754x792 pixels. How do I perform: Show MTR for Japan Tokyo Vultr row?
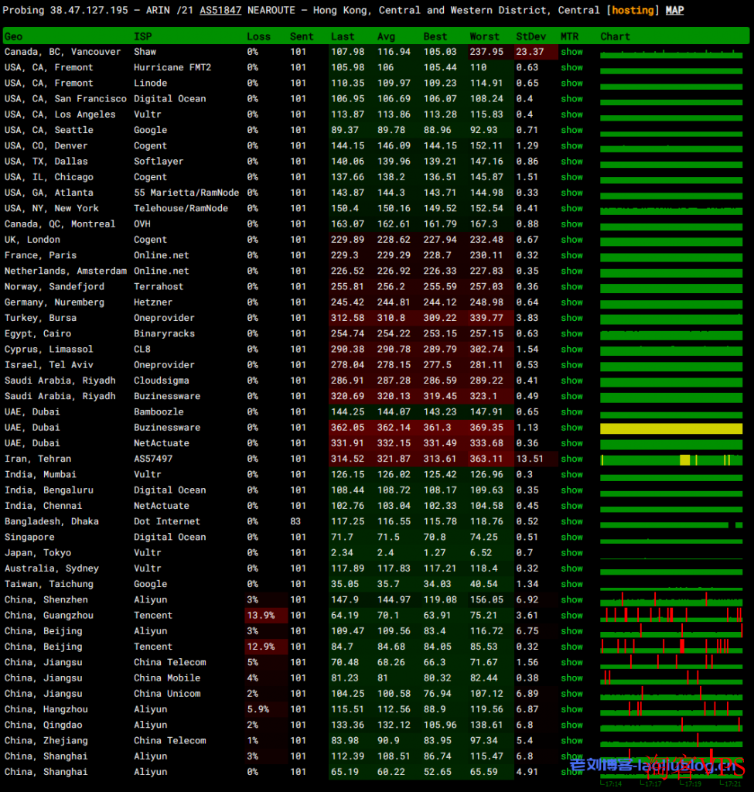(x=571, y=552)
